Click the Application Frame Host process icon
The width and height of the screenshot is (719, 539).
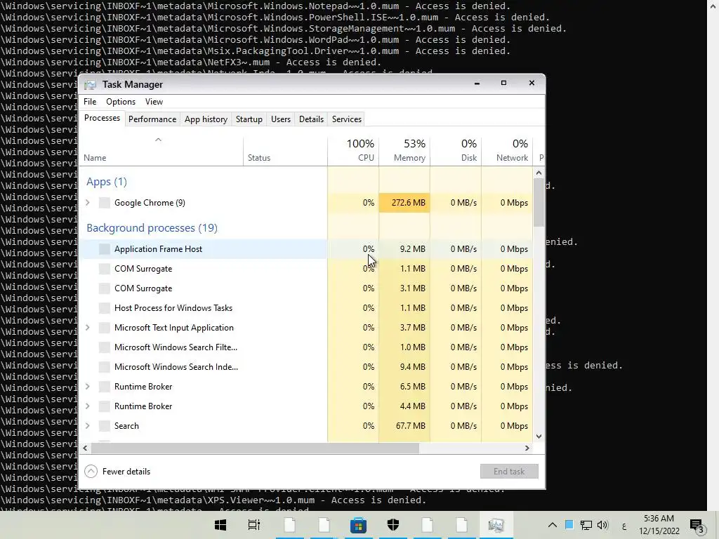pyautogui.click(x=105, y=249)
